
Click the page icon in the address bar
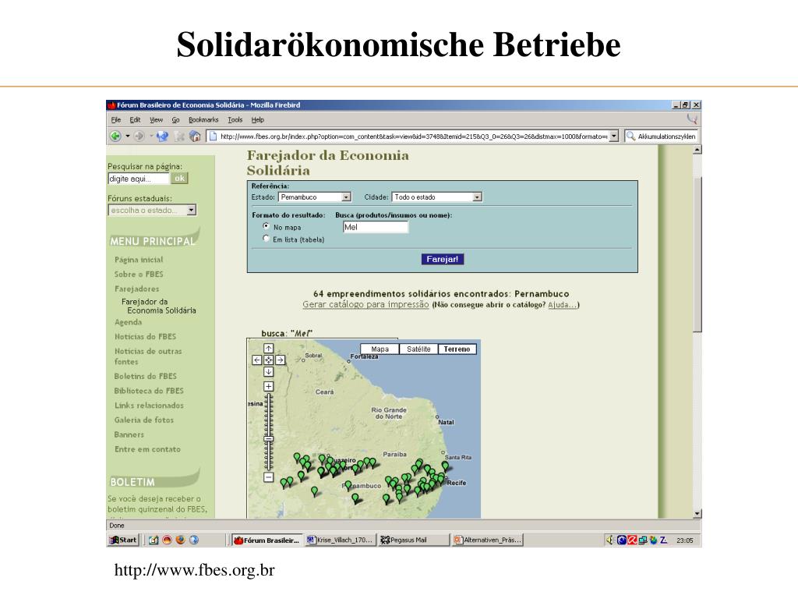coord(214,136)
